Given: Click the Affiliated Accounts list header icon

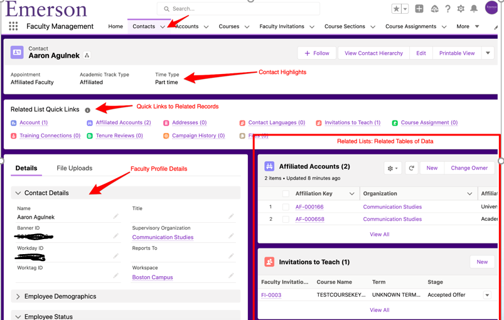Looking at the screenshot, I should click(x=269, y=166).
